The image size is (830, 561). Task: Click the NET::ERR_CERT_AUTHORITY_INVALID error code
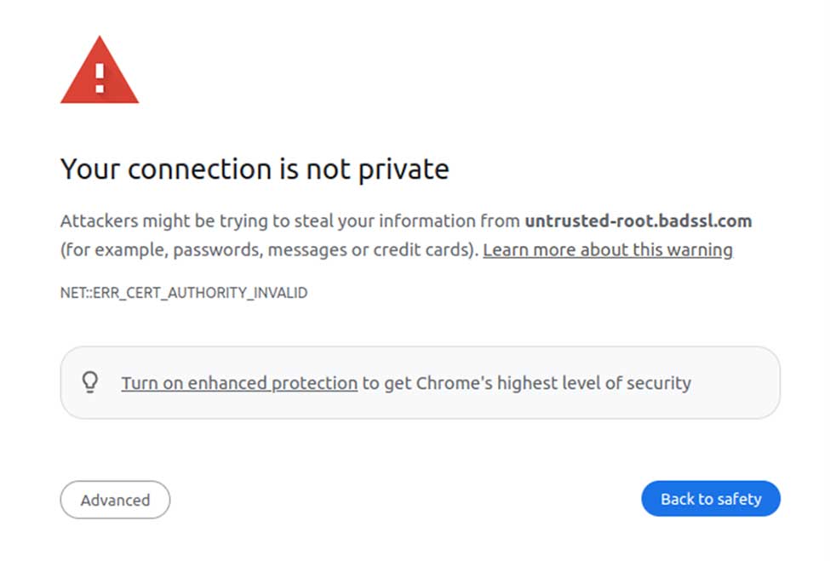coord(184,293)
